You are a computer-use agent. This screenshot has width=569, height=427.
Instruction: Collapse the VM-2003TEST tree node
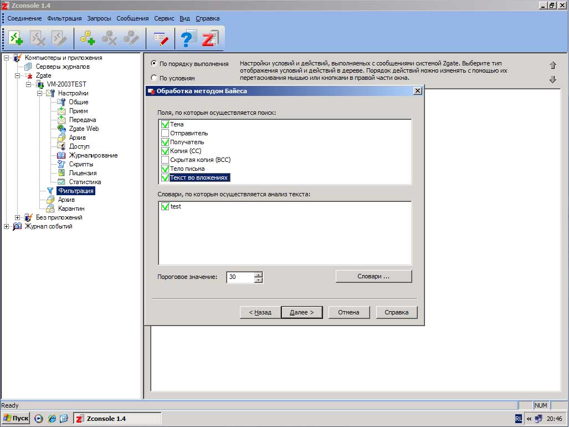pyautogui.click(x=29, y=84)
